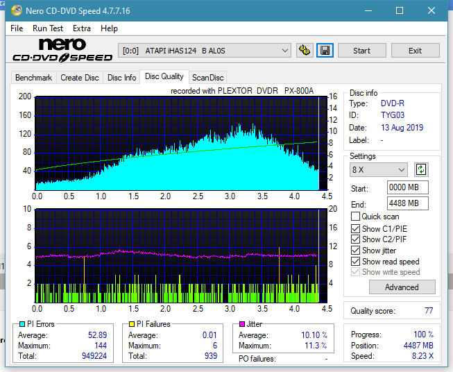
Task: Click the recorded with PLEXTOR text
Action: coord(242,91)
